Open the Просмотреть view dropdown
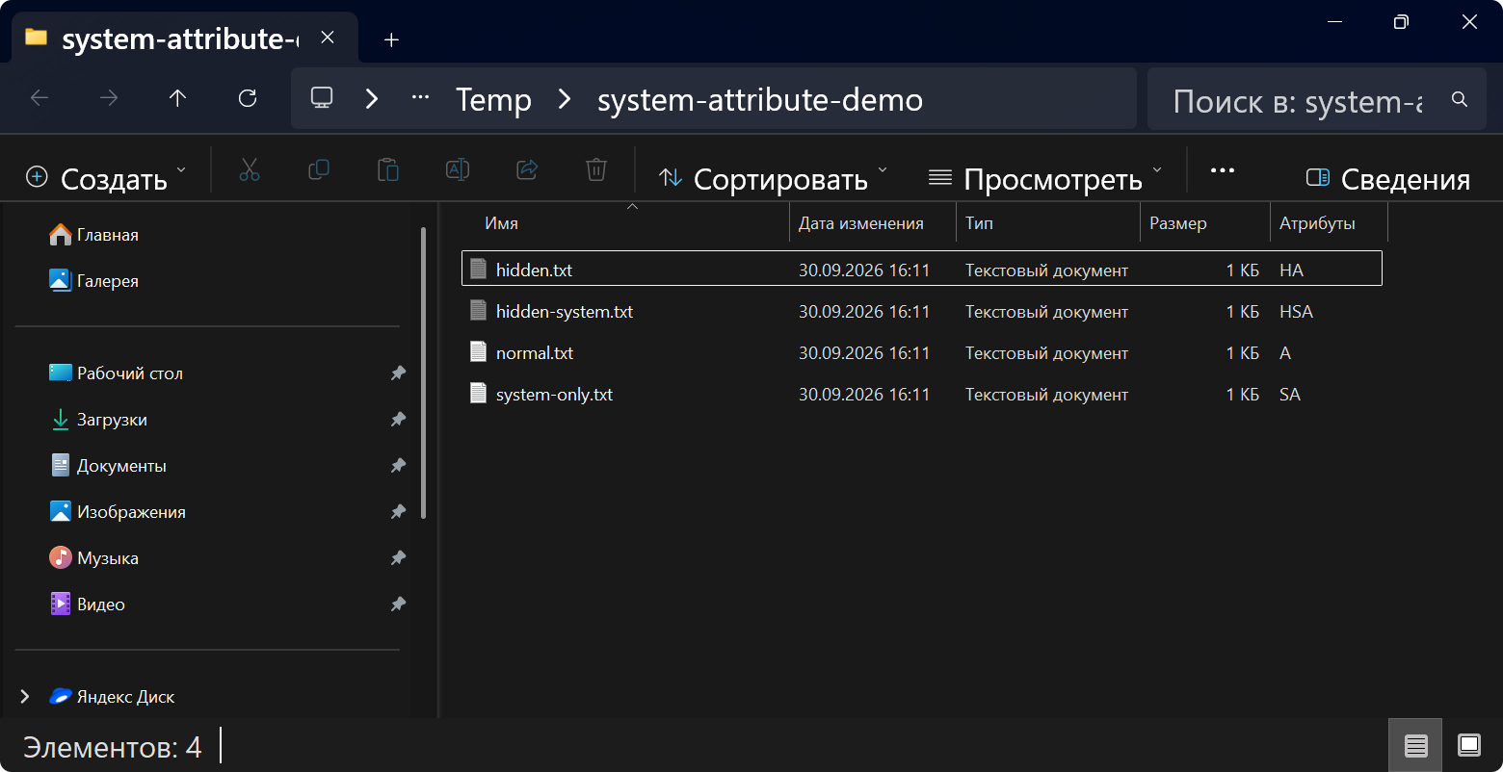Viewport: 1503px width, 772px height. [x=1045, y=177]
